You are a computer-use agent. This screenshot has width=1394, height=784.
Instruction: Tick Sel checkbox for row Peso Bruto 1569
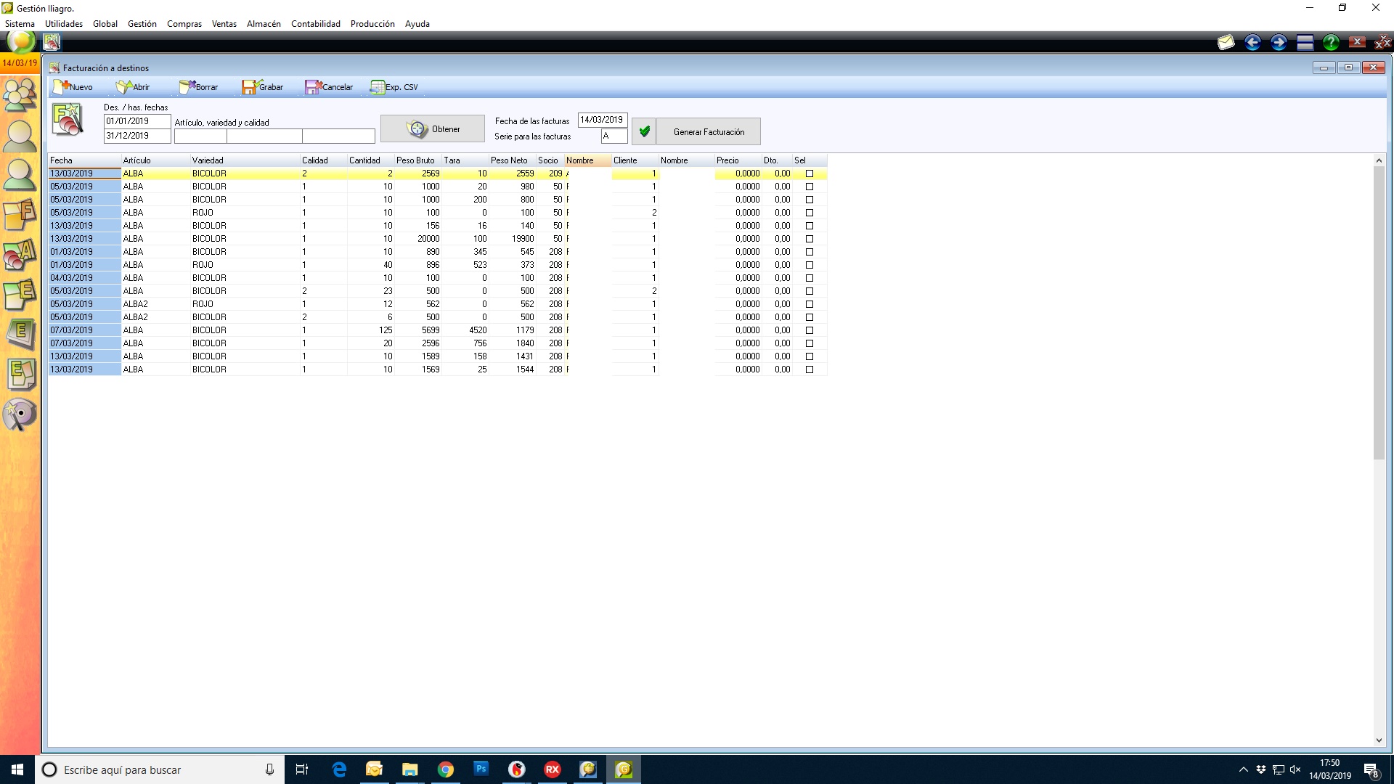click(810, 369)
